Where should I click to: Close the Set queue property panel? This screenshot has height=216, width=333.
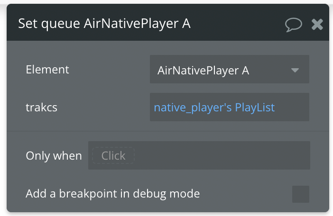coord(317,24)
